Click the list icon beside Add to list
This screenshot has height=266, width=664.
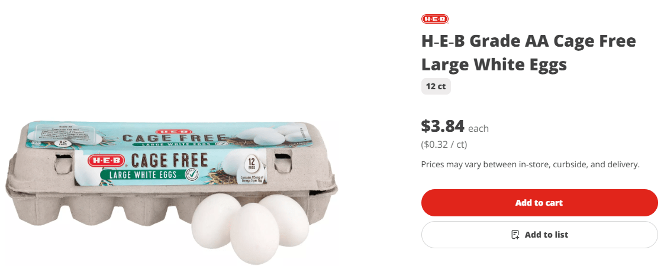tap(515, 234)
